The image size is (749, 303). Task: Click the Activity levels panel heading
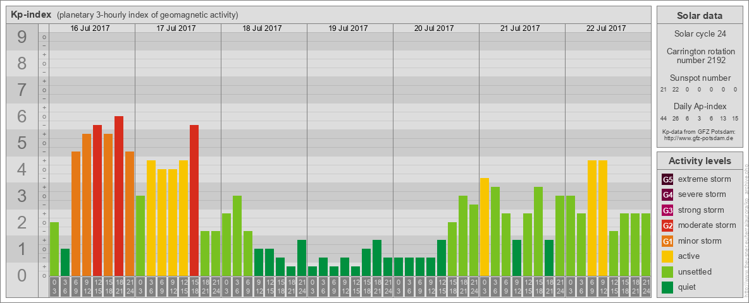pos(699,161)
